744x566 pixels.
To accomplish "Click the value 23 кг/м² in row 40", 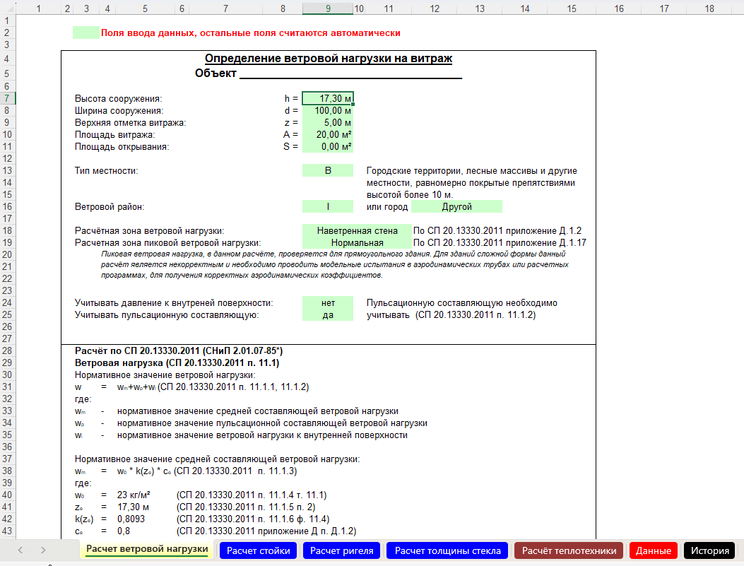I will tap(134, 495).
